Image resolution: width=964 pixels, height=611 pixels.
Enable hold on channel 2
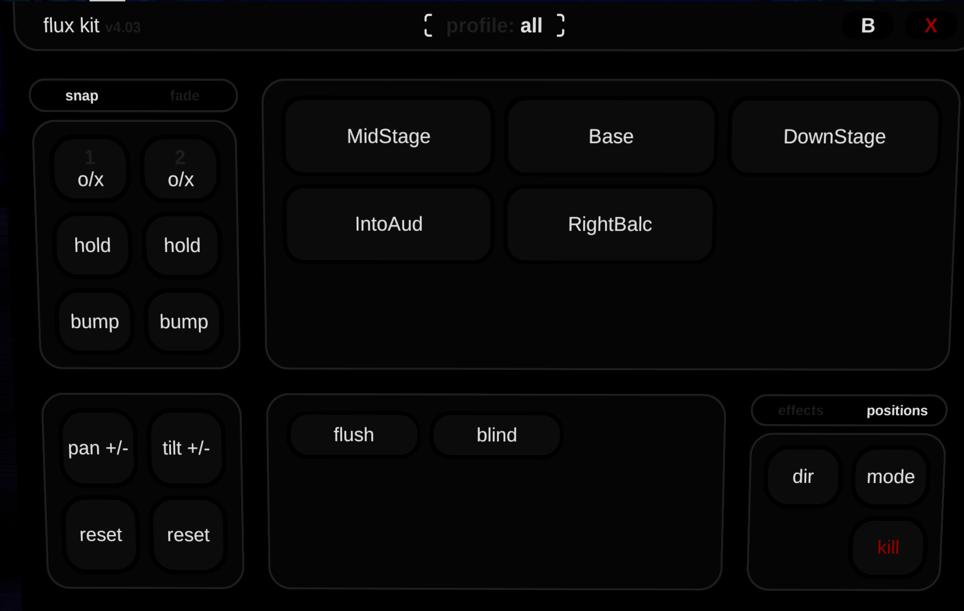click(181, 246)
